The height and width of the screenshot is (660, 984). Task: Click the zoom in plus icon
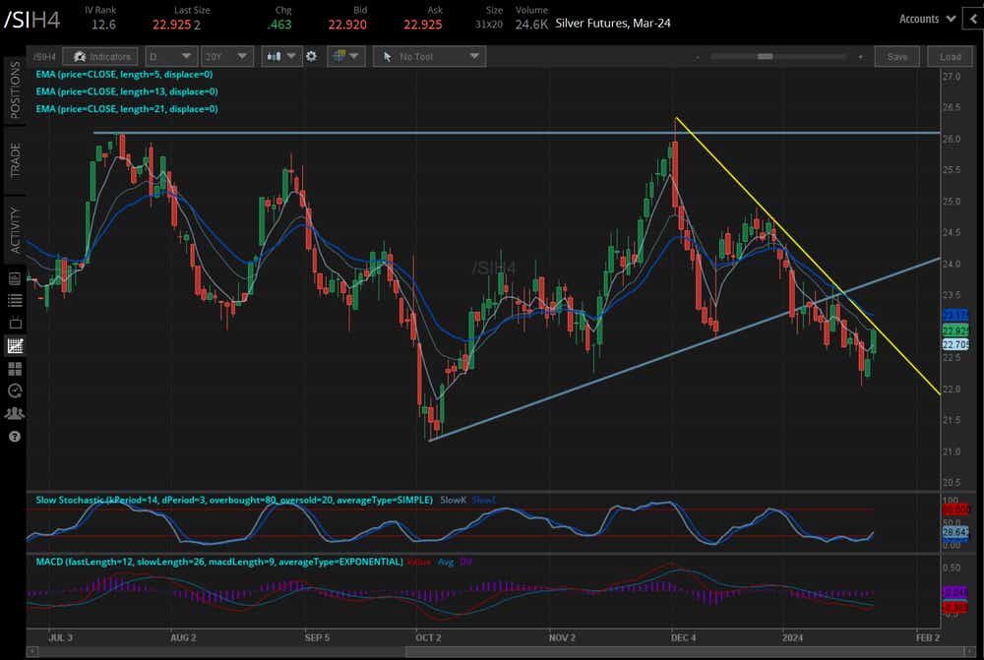(x=860, y=57)
